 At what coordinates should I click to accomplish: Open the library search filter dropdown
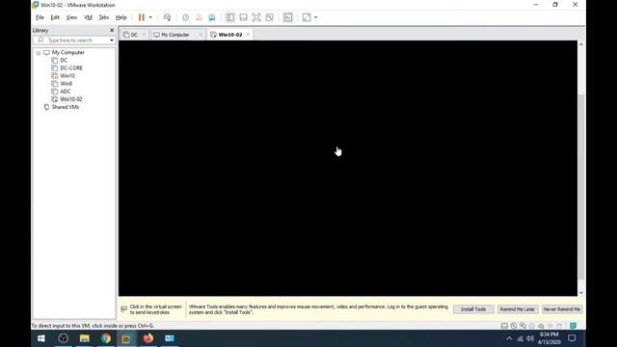112,40
